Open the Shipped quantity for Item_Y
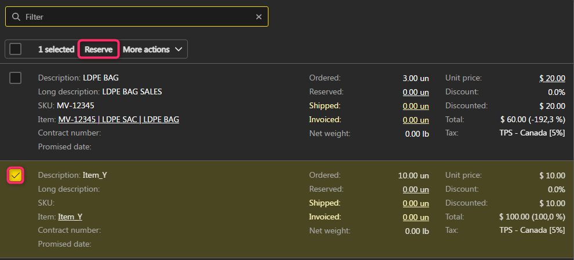This screenshot has width=574, height=260. tap(416, 203)
